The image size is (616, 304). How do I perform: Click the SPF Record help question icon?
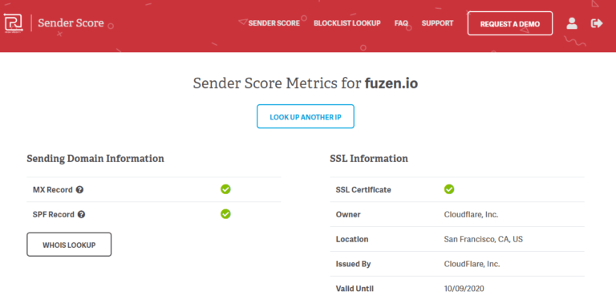tap(81, 214)
